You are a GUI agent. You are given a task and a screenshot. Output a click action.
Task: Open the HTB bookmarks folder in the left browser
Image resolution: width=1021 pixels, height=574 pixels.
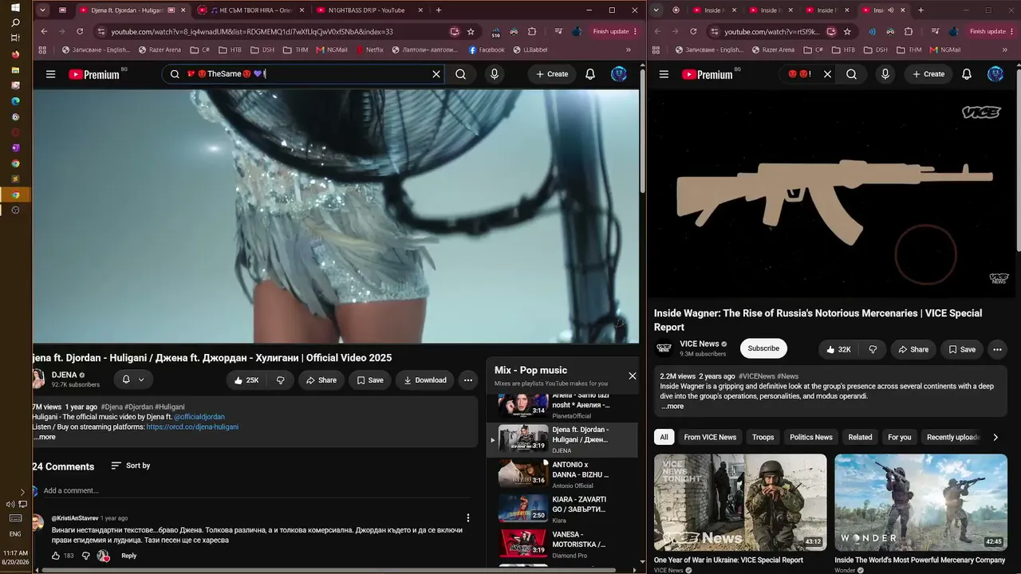coord(229,49)
